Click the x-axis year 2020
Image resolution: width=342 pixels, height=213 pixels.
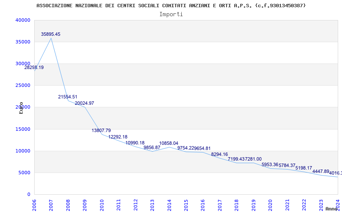[270, 205]
